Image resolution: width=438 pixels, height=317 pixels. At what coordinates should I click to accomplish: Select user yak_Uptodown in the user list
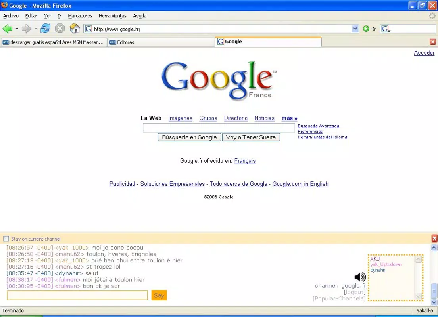[x=386, y=264]
